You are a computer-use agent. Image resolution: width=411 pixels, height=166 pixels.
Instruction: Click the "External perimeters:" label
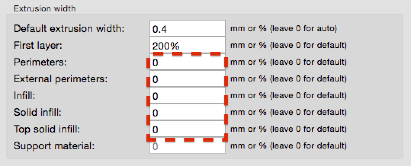pos(61,79)
